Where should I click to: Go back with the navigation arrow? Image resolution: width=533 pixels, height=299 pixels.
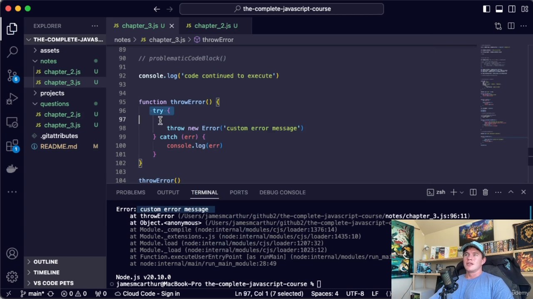(157, 9)
